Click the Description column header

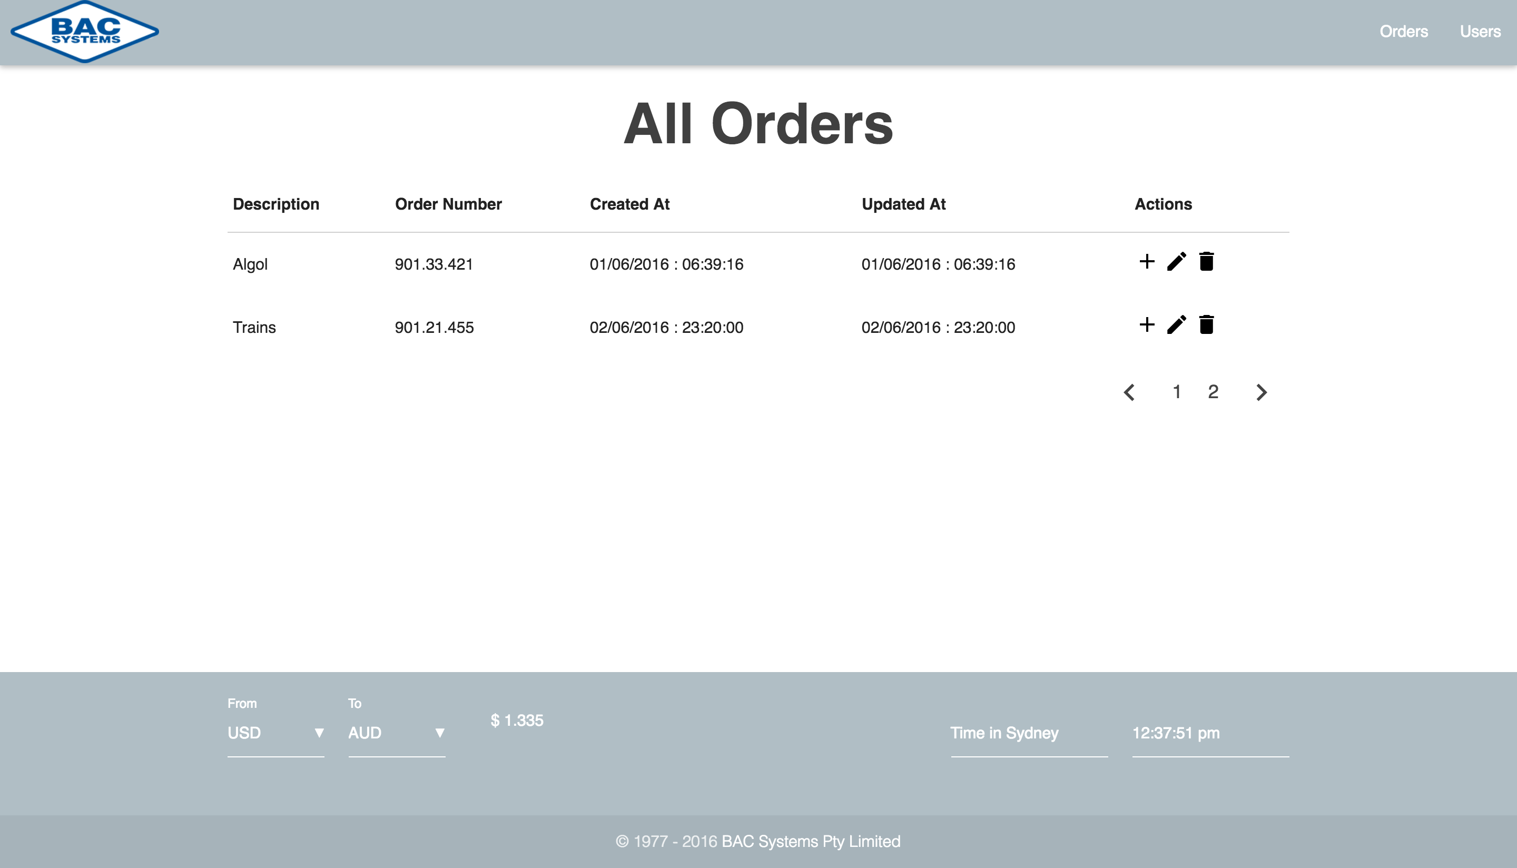click(x=276, y=204)
